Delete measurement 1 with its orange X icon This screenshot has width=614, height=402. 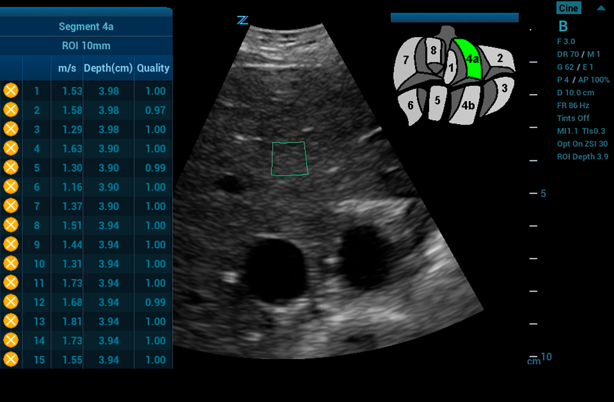(x=11, y=91)
